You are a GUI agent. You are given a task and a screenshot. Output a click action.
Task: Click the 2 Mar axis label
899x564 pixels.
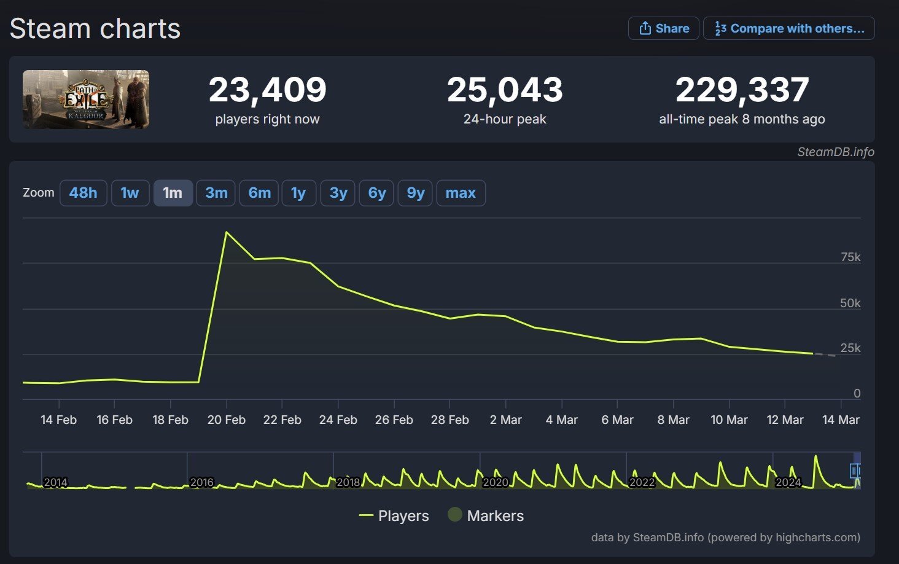coord(506,420)
